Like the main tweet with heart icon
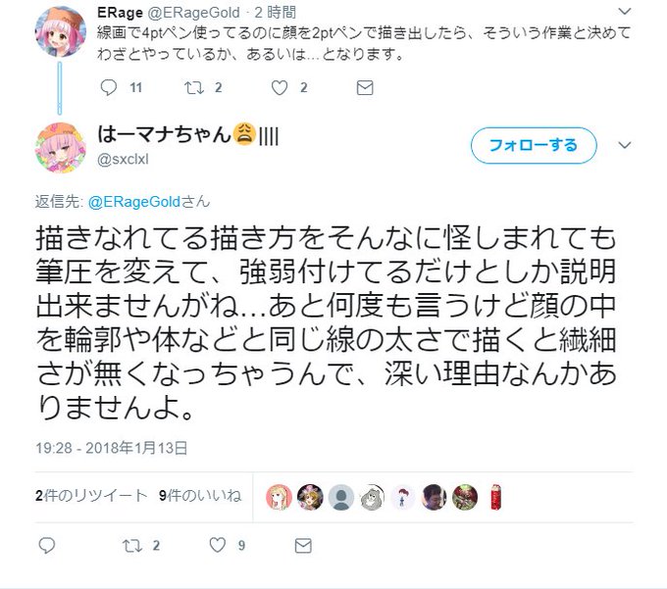667x589 pixels. click(218, 545)
